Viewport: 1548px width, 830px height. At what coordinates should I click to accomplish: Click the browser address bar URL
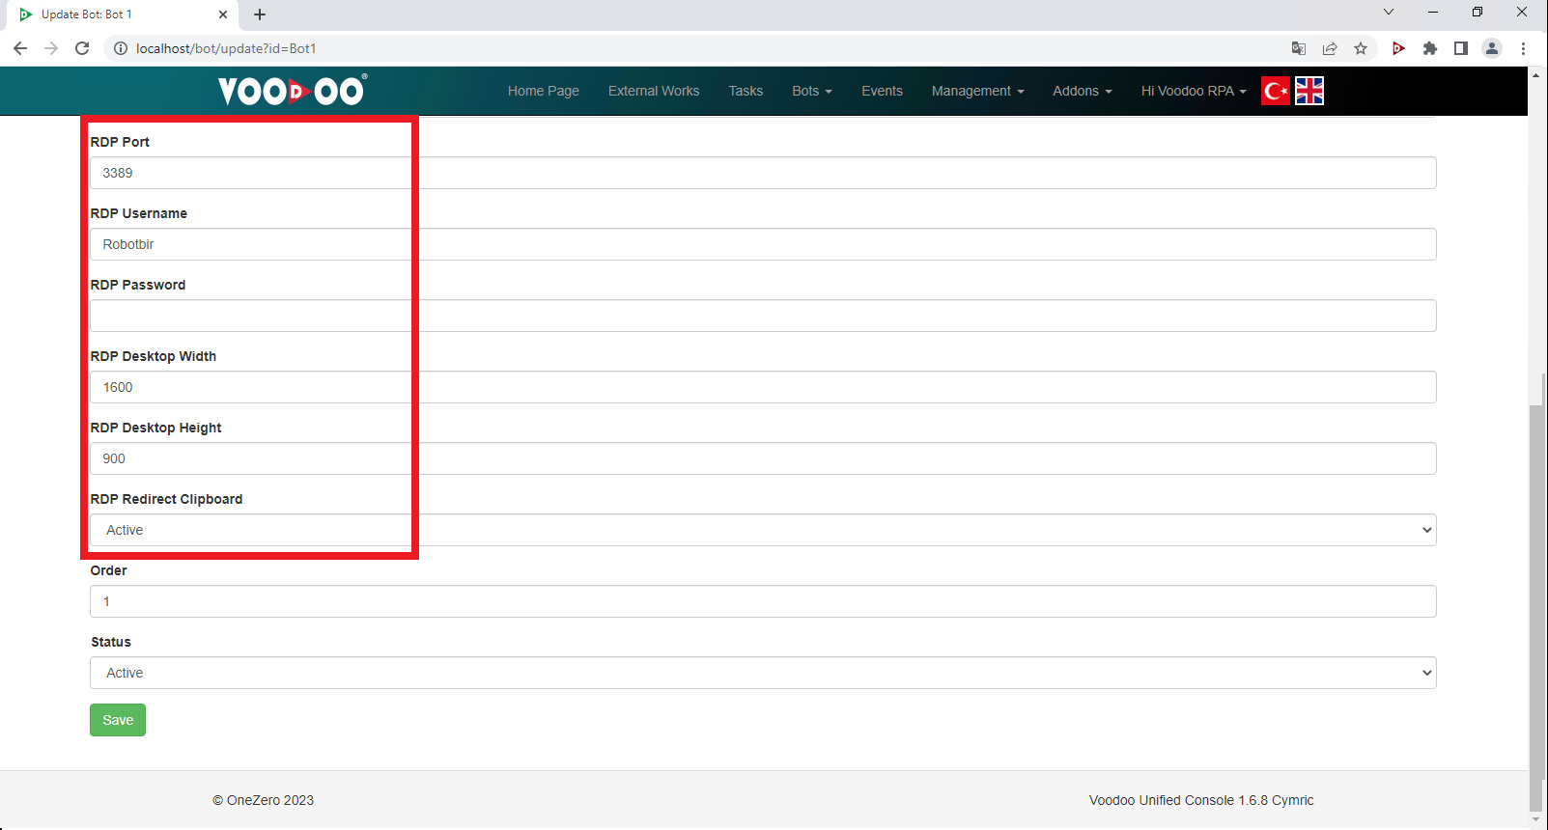coord(226,48)
